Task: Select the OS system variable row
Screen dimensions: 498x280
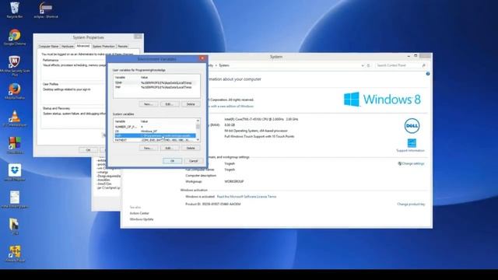Action: click(155, 131)
